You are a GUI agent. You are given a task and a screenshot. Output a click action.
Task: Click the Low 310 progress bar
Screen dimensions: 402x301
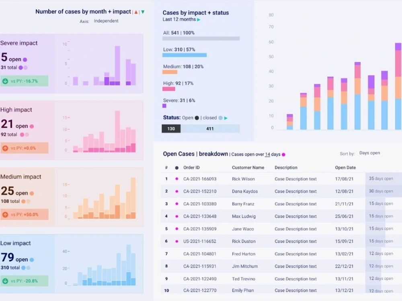[x=185, y=55]
